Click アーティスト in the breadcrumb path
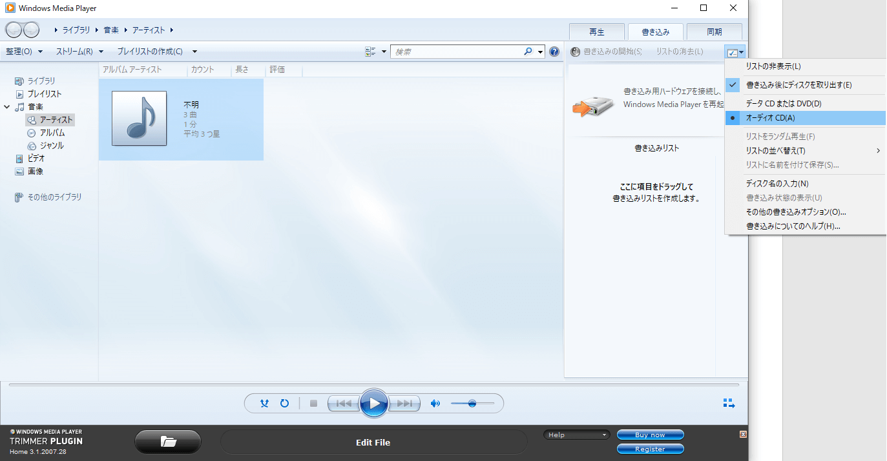This screenshot has height=461, width=887. click(149, 30)
